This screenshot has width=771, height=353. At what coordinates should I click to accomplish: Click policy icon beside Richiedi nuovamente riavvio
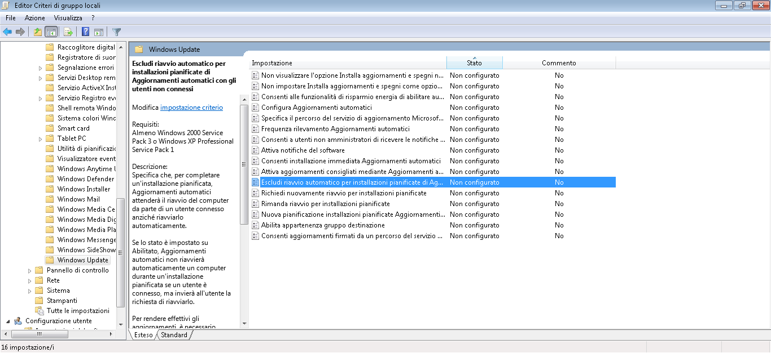coord(256,193)
